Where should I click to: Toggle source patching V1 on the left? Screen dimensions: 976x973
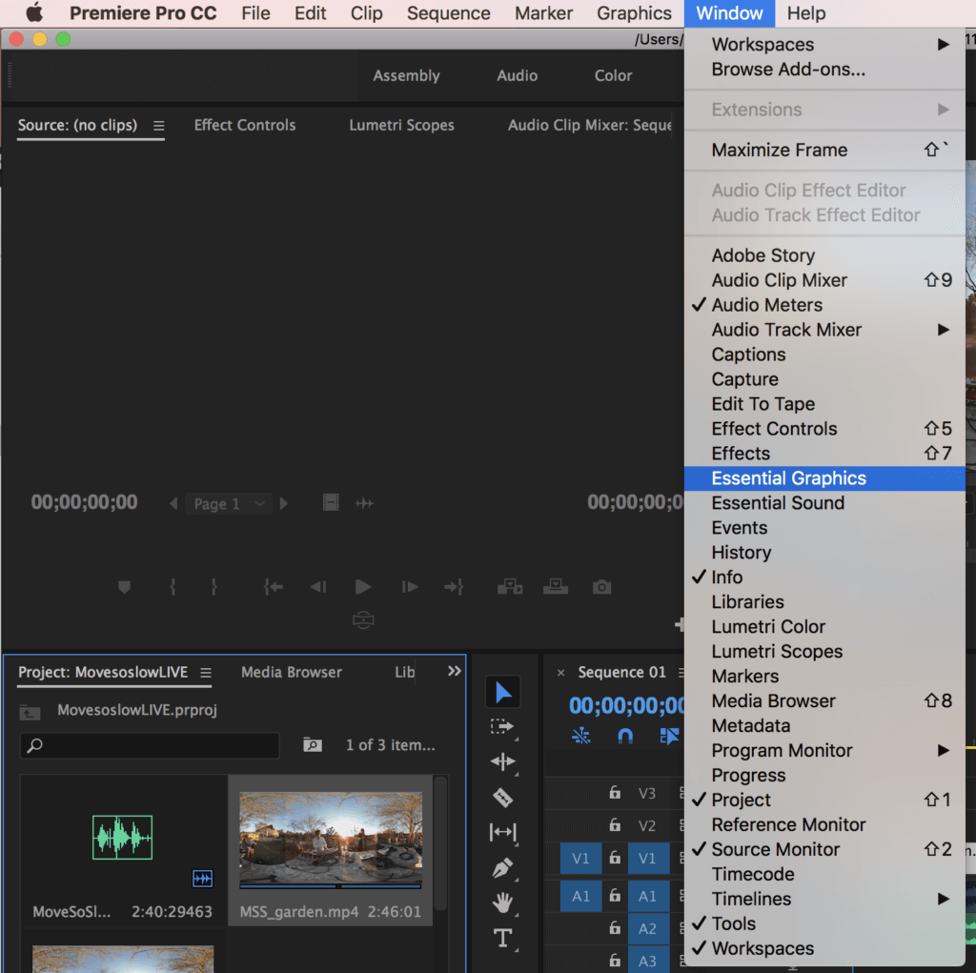tap(580, 859)
